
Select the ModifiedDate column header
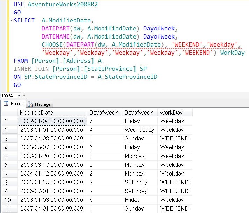(52, 112)
